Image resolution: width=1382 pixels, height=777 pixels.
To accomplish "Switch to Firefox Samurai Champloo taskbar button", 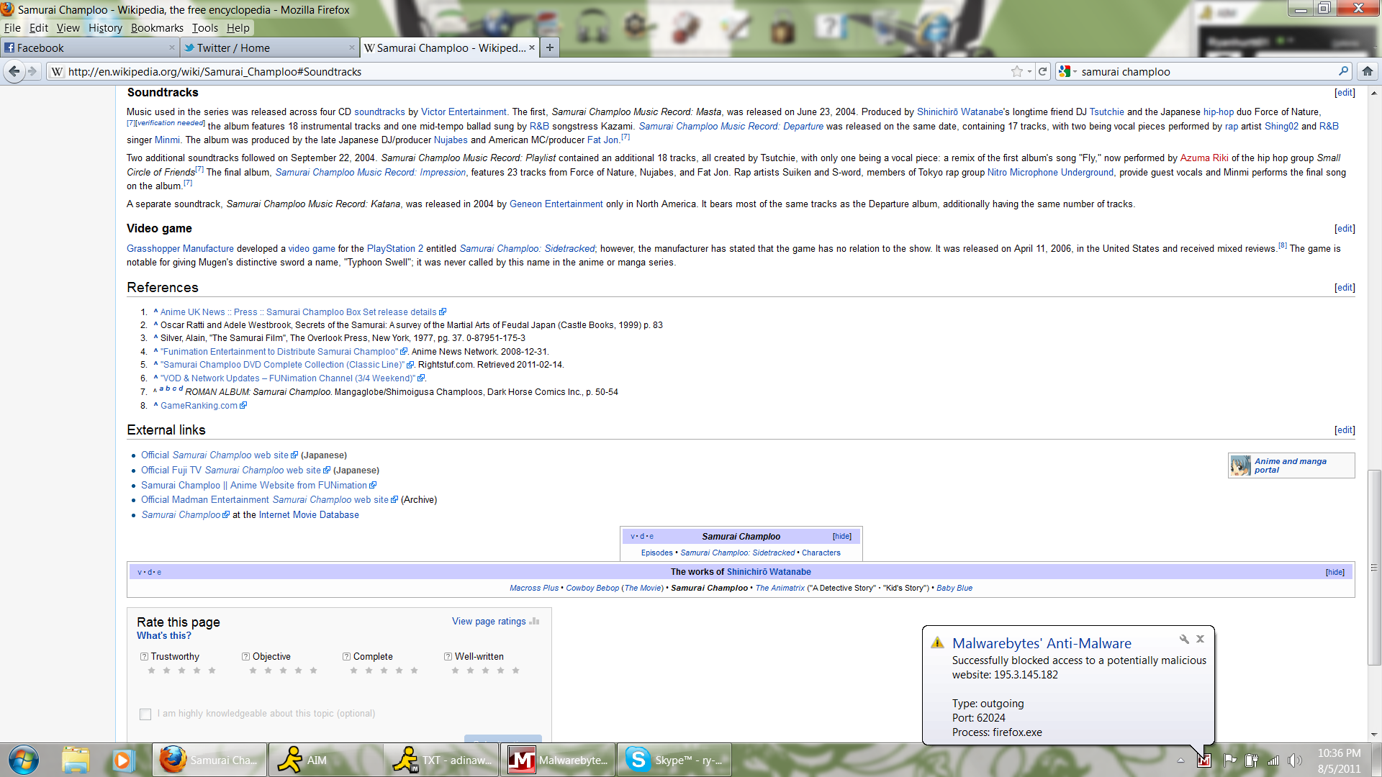I will (209, 760).
